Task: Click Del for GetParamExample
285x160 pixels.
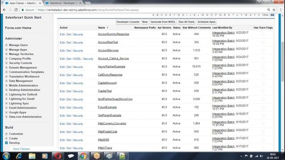Action: click(x=69, y=116)
